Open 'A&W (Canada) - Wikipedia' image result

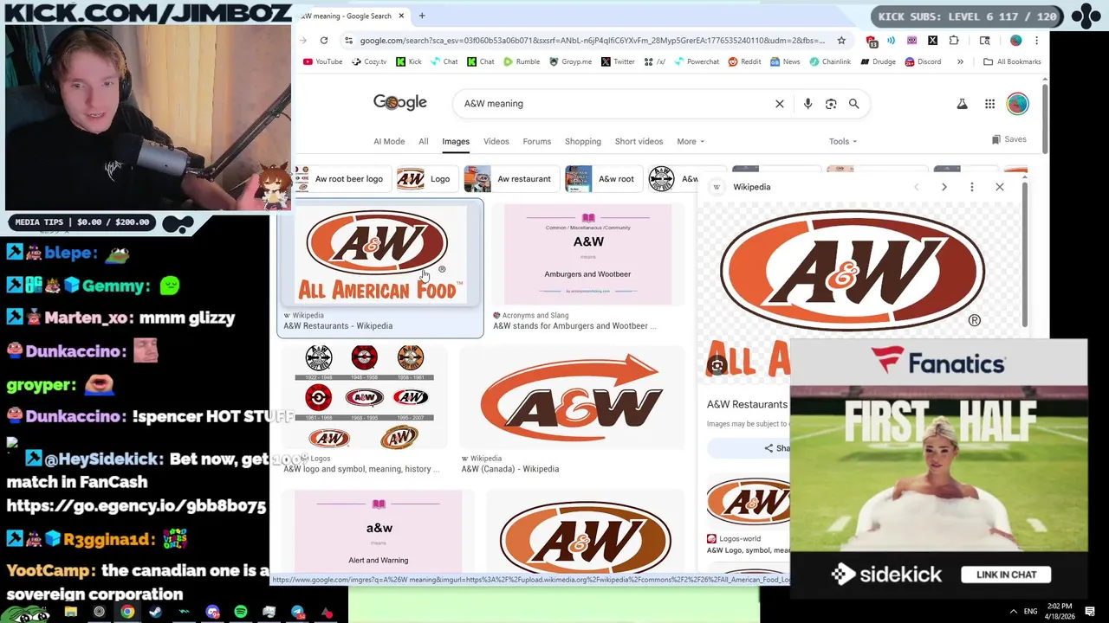pos(572,410)
